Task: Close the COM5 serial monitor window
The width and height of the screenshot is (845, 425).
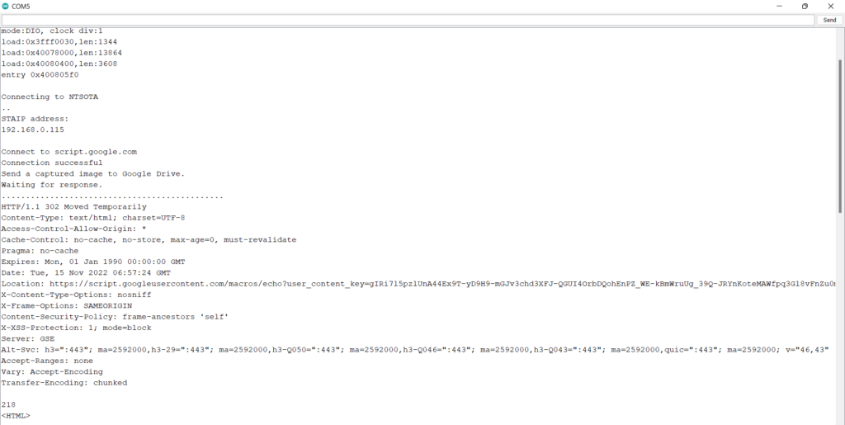Action: point(830,6)
